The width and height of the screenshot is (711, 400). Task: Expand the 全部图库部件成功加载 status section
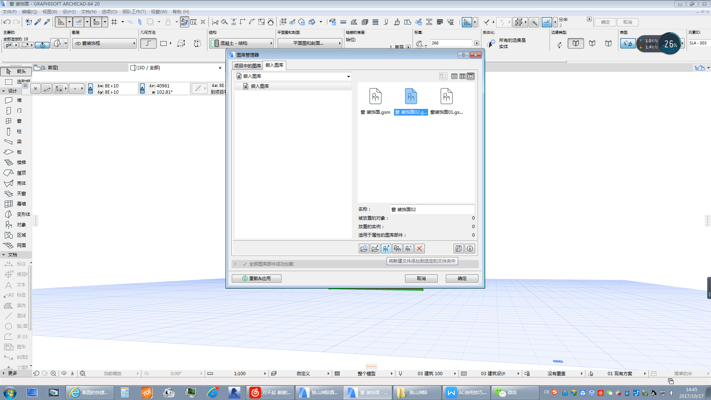click(x=236, y=264)
